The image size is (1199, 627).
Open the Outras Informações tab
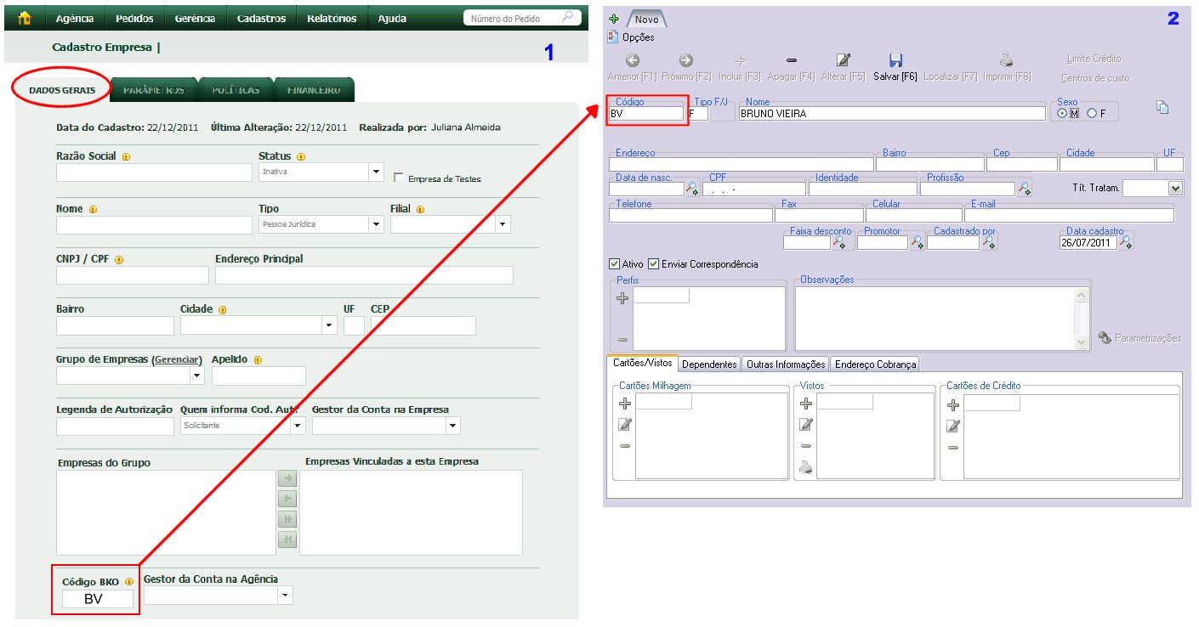pyautogui.click(x=785, y=364)
